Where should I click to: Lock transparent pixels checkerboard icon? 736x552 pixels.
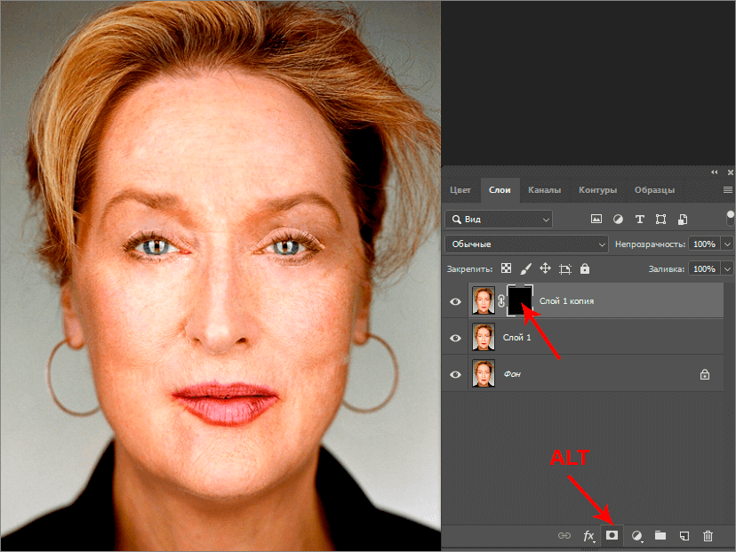(x=506, y=268)
